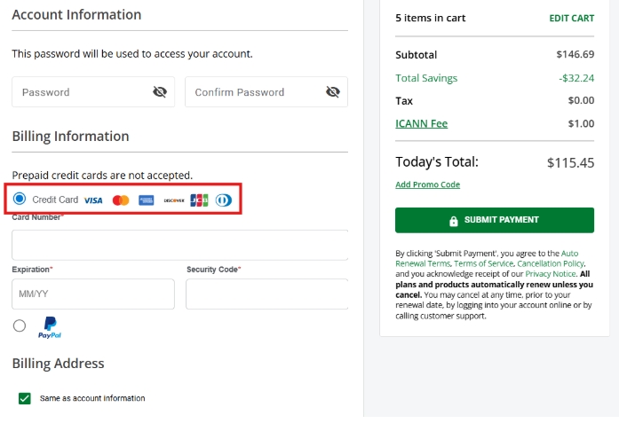
Task: Click the Discover card logo
Action: coord(174,200)
